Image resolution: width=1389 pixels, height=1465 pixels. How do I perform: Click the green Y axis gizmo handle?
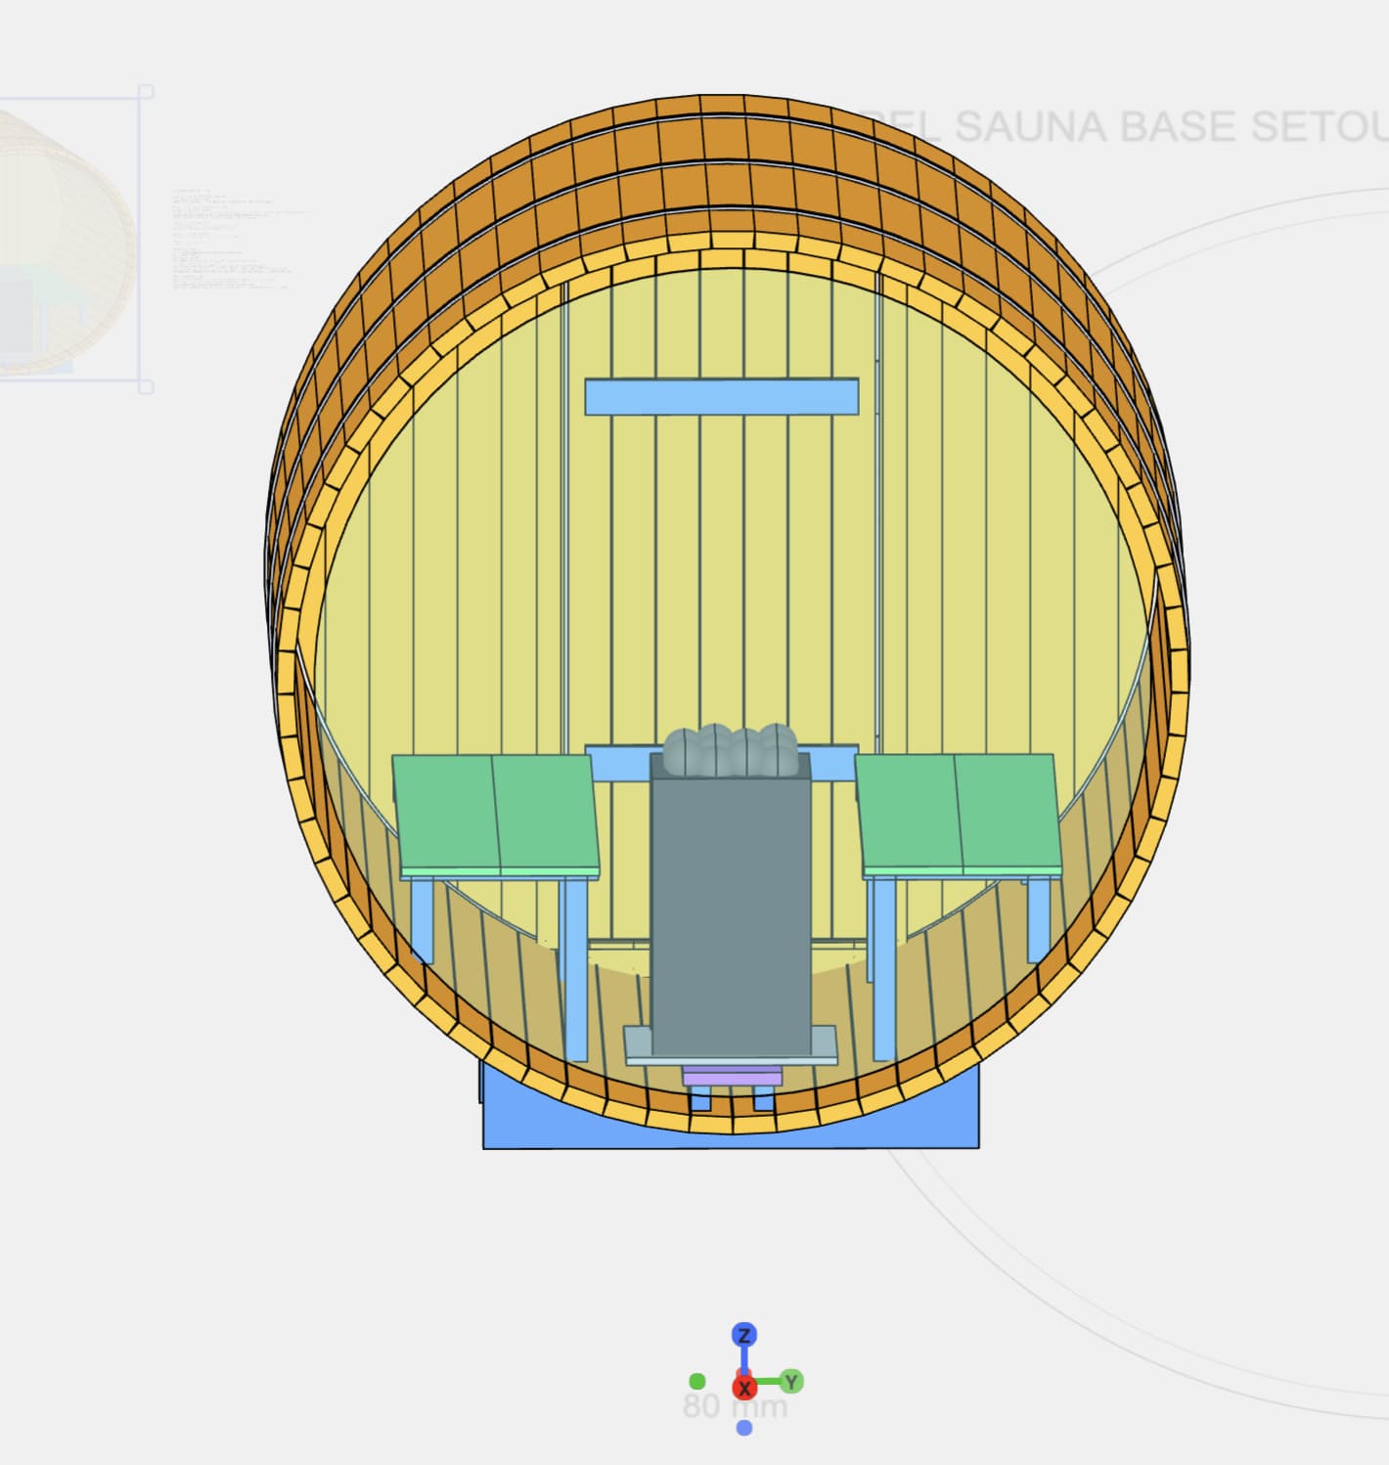792,1381
